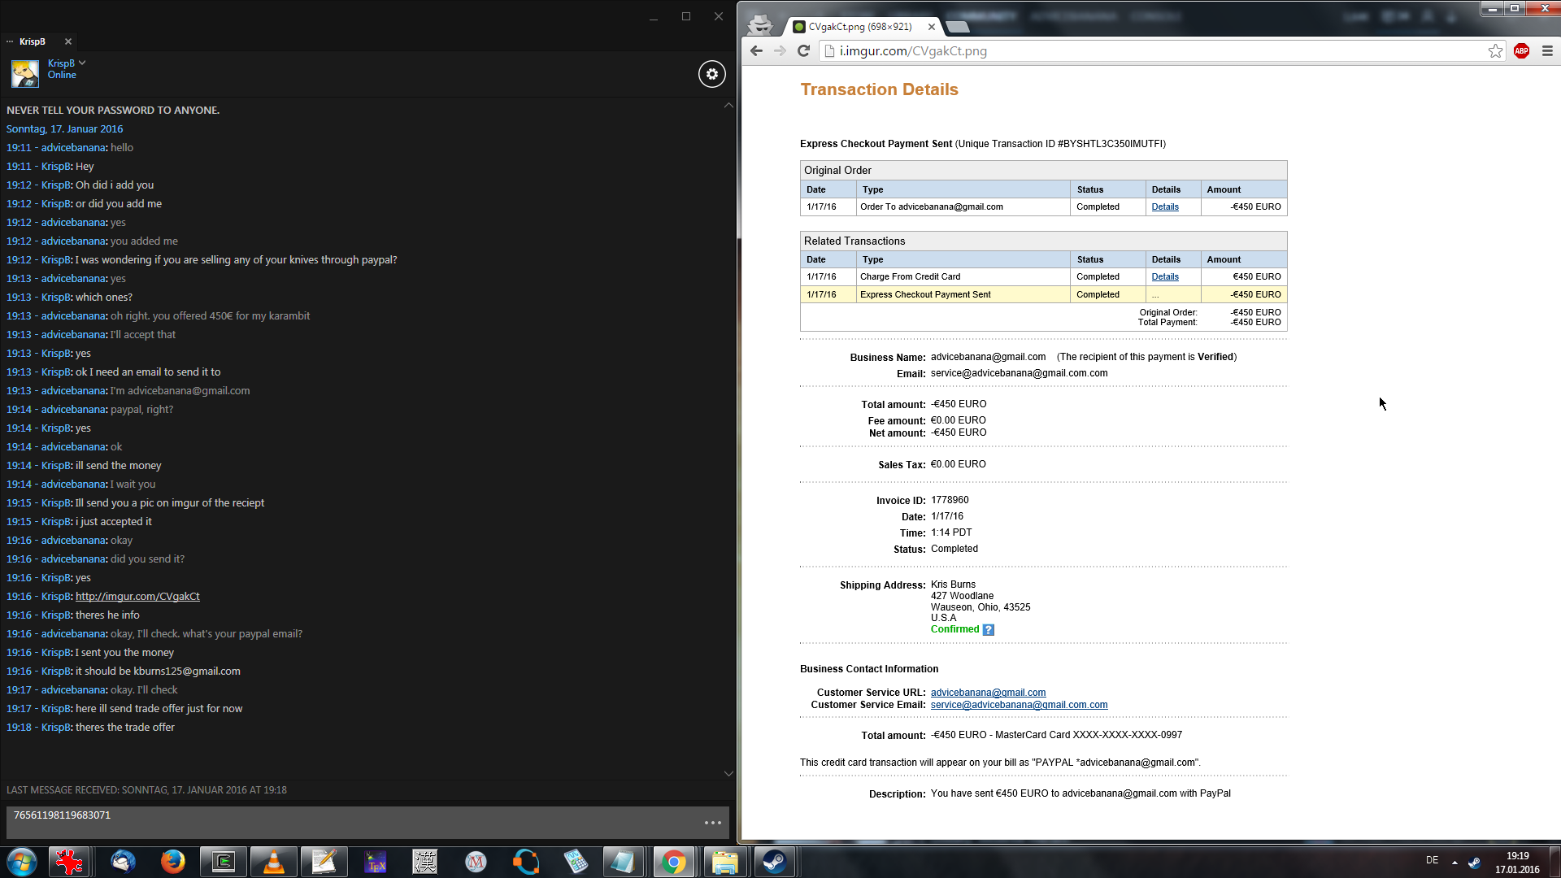Bookmark page with star icon
This screenshot has width=1561, height=878.
coord(1495,50)
